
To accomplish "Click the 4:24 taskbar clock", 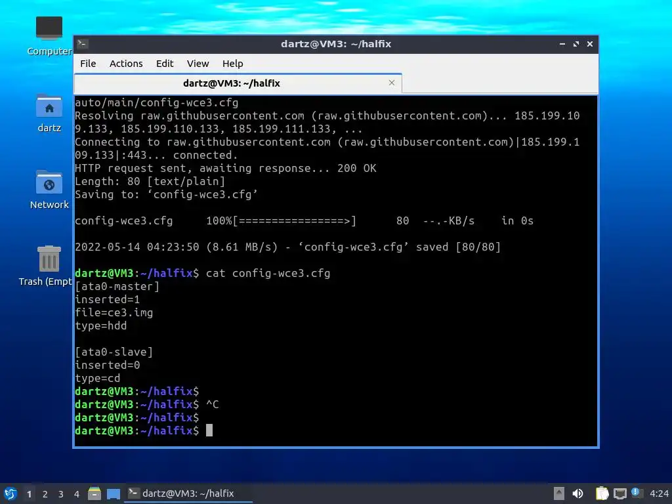I will click(659, 493).
